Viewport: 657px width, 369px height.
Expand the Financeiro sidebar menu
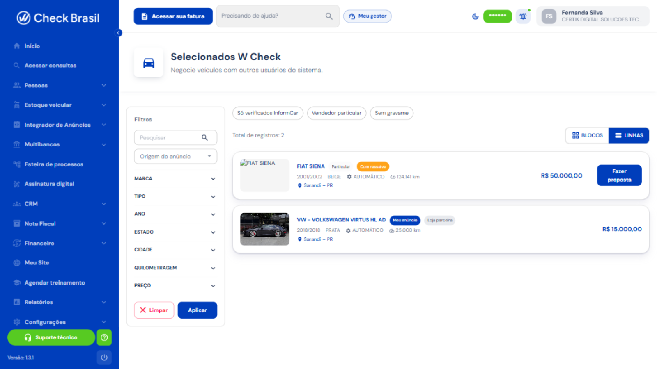(x=60, y=243)
